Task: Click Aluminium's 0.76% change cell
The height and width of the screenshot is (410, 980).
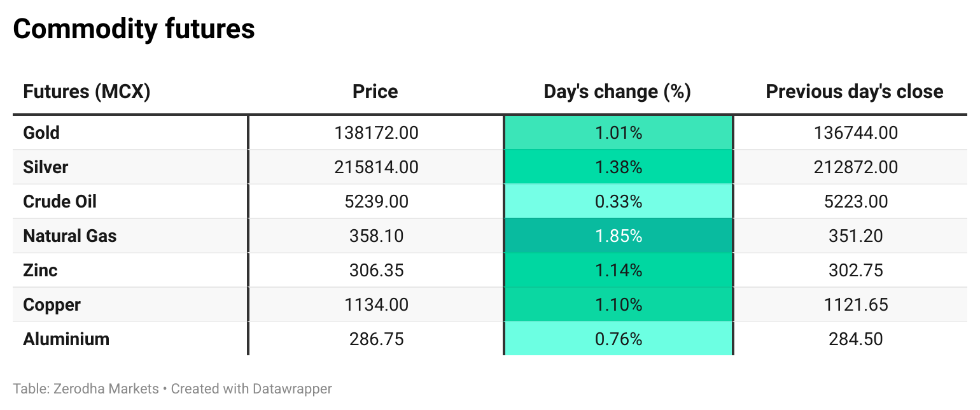Action: coord(618,339)
